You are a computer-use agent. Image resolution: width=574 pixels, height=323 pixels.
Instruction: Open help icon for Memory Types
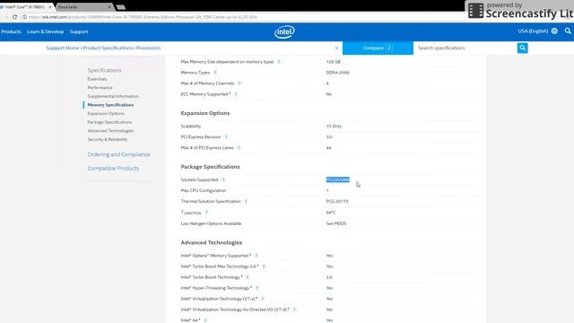point(215,73)
